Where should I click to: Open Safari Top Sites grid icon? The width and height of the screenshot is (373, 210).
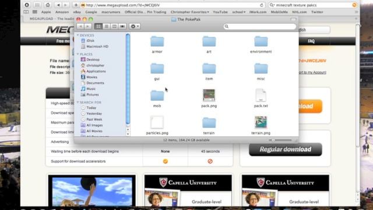click(35, 12)
